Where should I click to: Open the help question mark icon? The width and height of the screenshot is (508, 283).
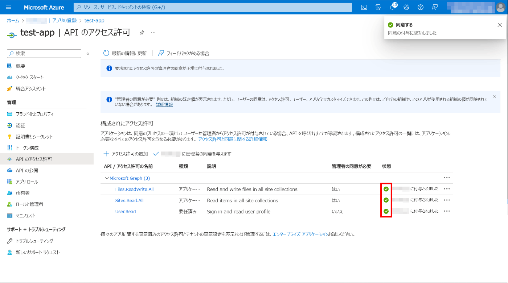421,7
